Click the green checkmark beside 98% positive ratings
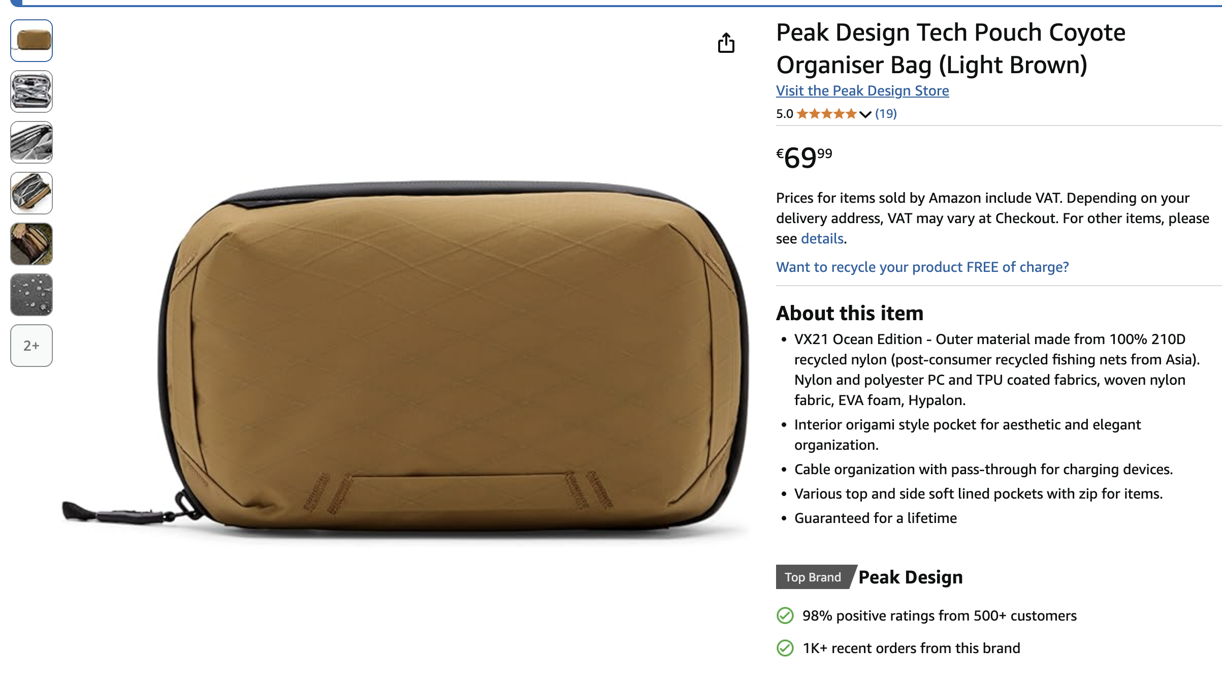1222x678 pixels. pos(785,615)
